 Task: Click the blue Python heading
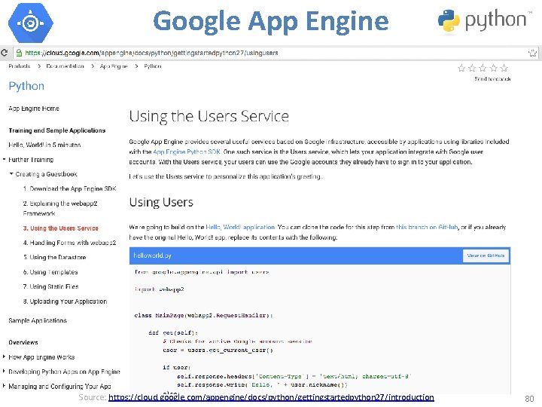[x=26, y=86]
